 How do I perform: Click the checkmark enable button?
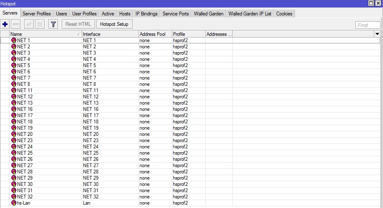tap(29, 24)
